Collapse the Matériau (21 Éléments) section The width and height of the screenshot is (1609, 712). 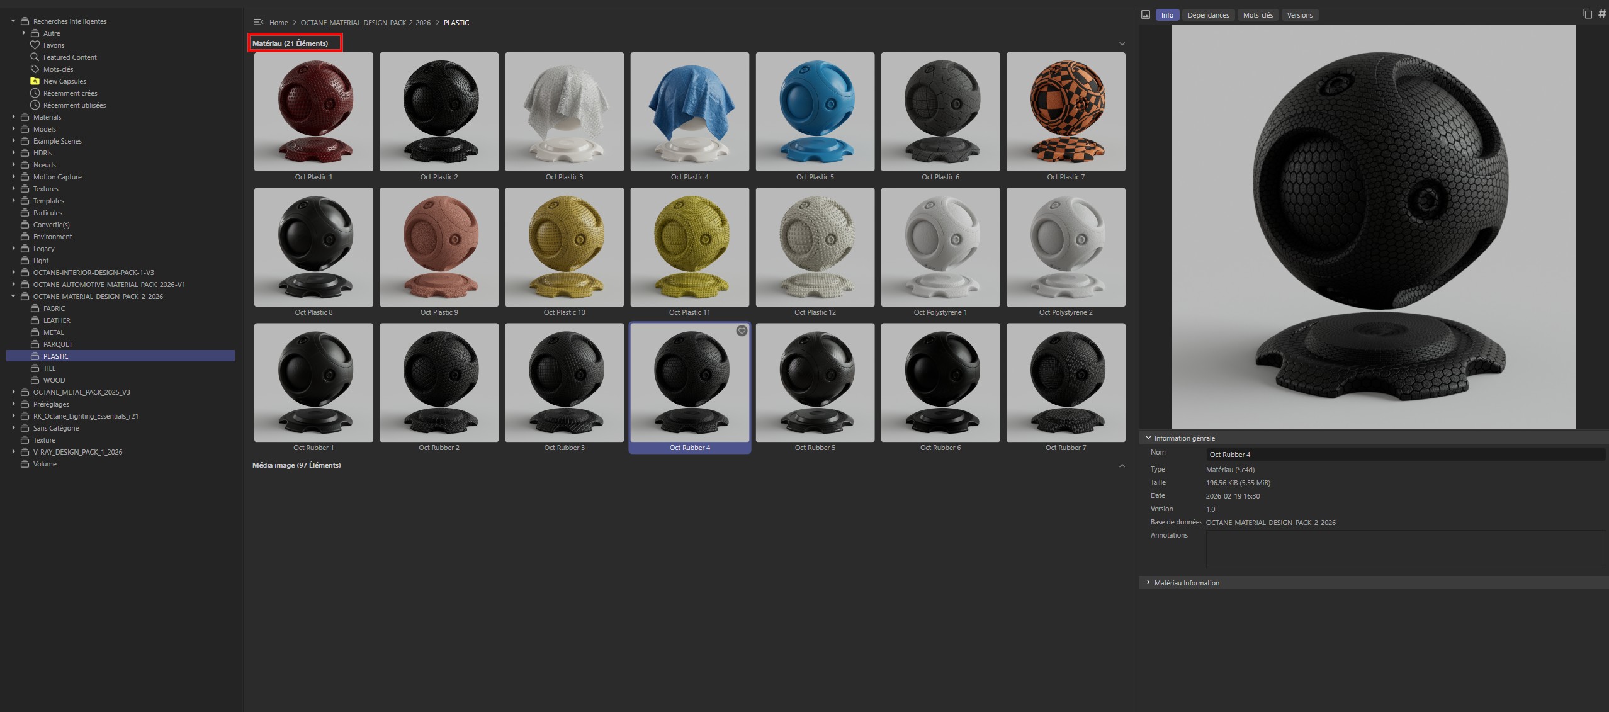pyautogui.click(x=1121, y=43)
